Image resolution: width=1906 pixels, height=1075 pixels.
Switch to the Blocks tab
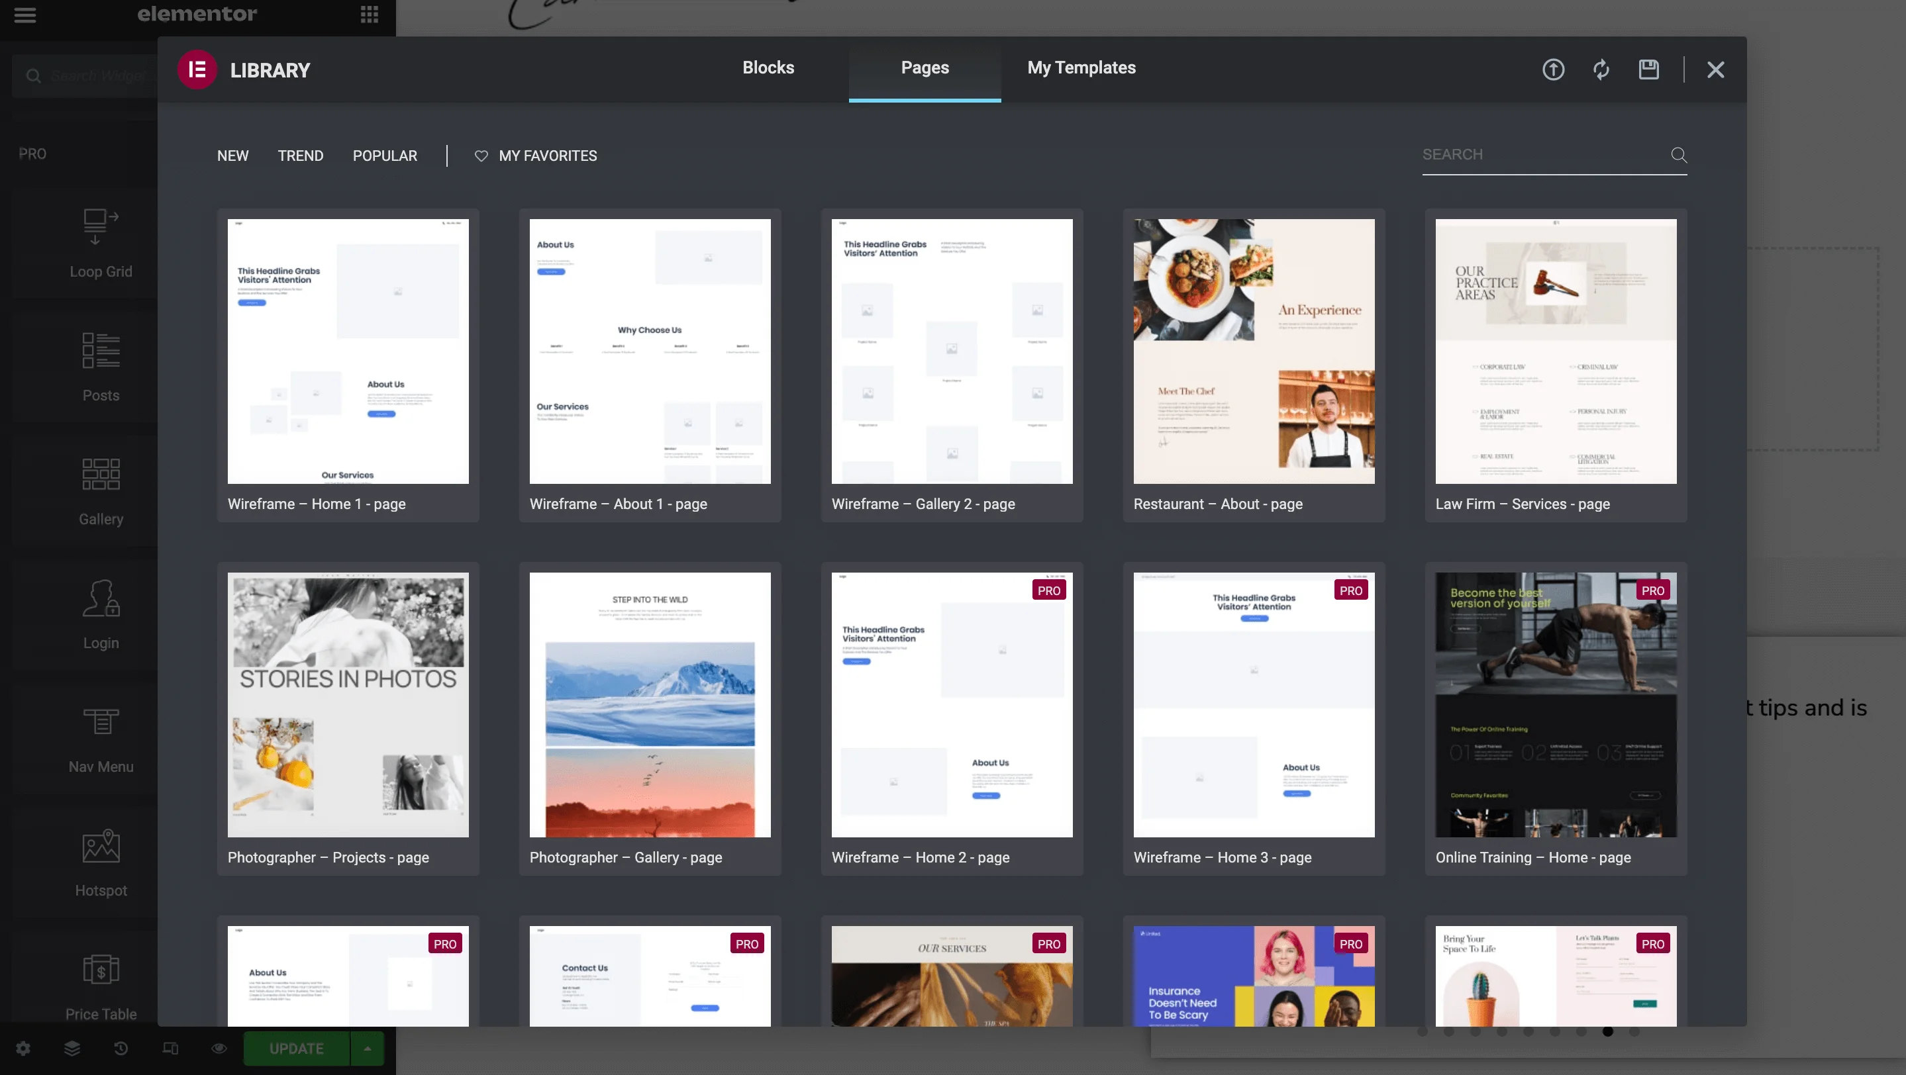[768, 68]
